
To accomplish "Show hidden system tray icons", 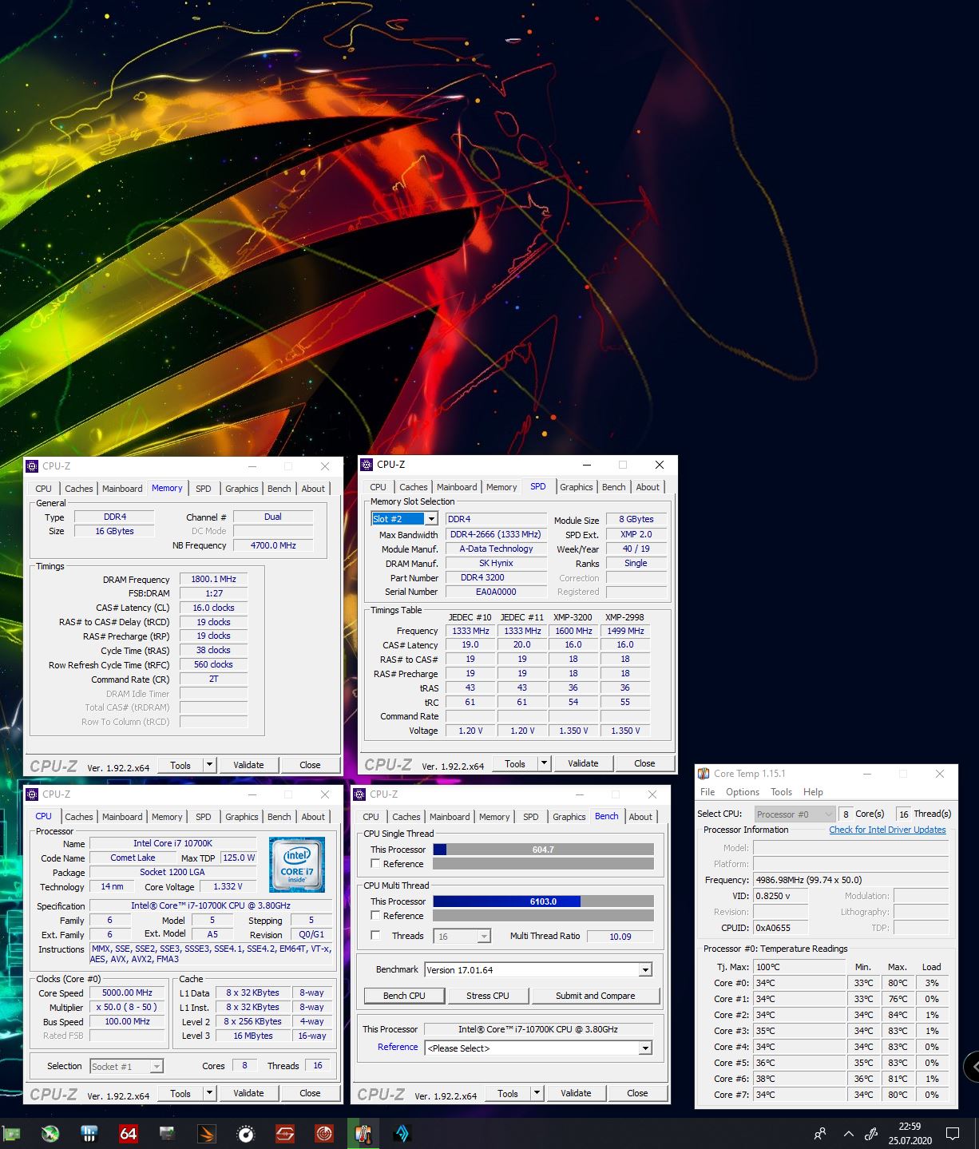I will click(x=848, y=1134).
